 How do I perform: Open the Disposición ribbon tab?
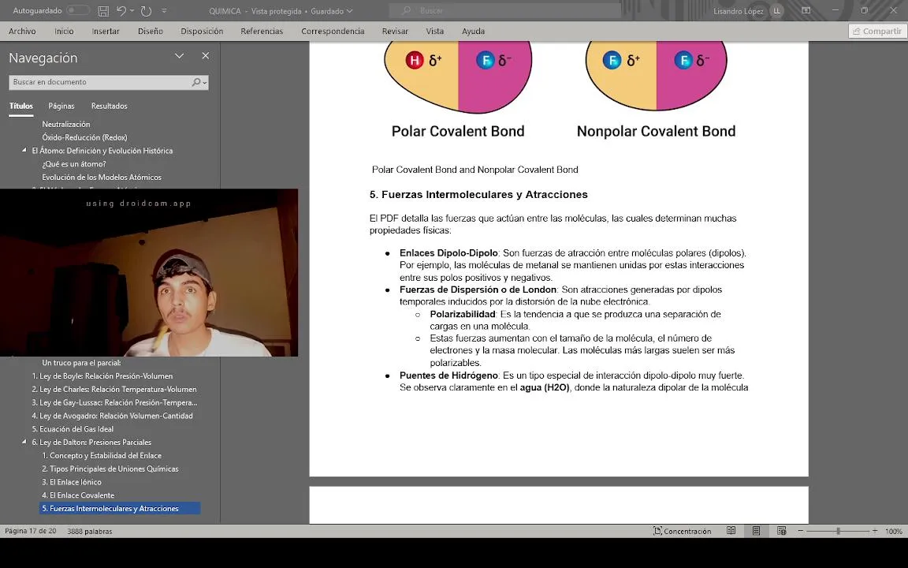[202, 32]
